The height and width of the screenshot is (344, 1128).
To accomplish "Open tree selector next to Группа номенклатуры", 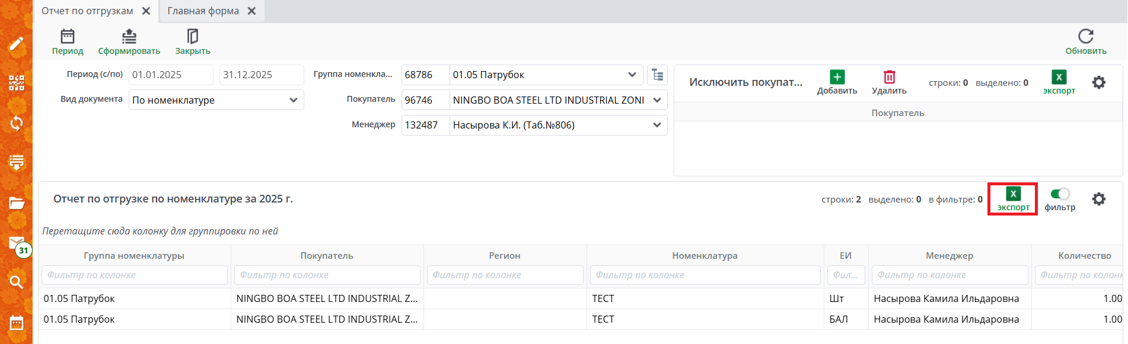I will [657, 75].
